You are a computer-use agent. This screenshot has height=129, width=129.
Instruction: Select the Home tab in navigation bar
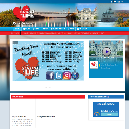click(17, 29)
